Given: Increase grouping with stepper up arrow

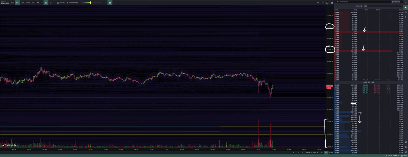Looking at the screenshot, I should coord(401,5).
